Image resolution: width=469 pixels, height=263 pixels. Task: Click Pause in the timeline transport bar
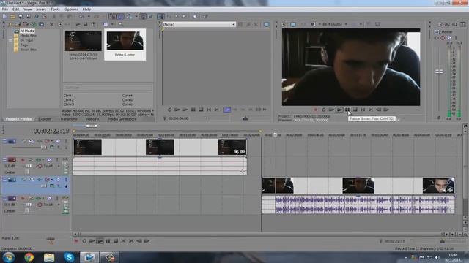(108, 241)
